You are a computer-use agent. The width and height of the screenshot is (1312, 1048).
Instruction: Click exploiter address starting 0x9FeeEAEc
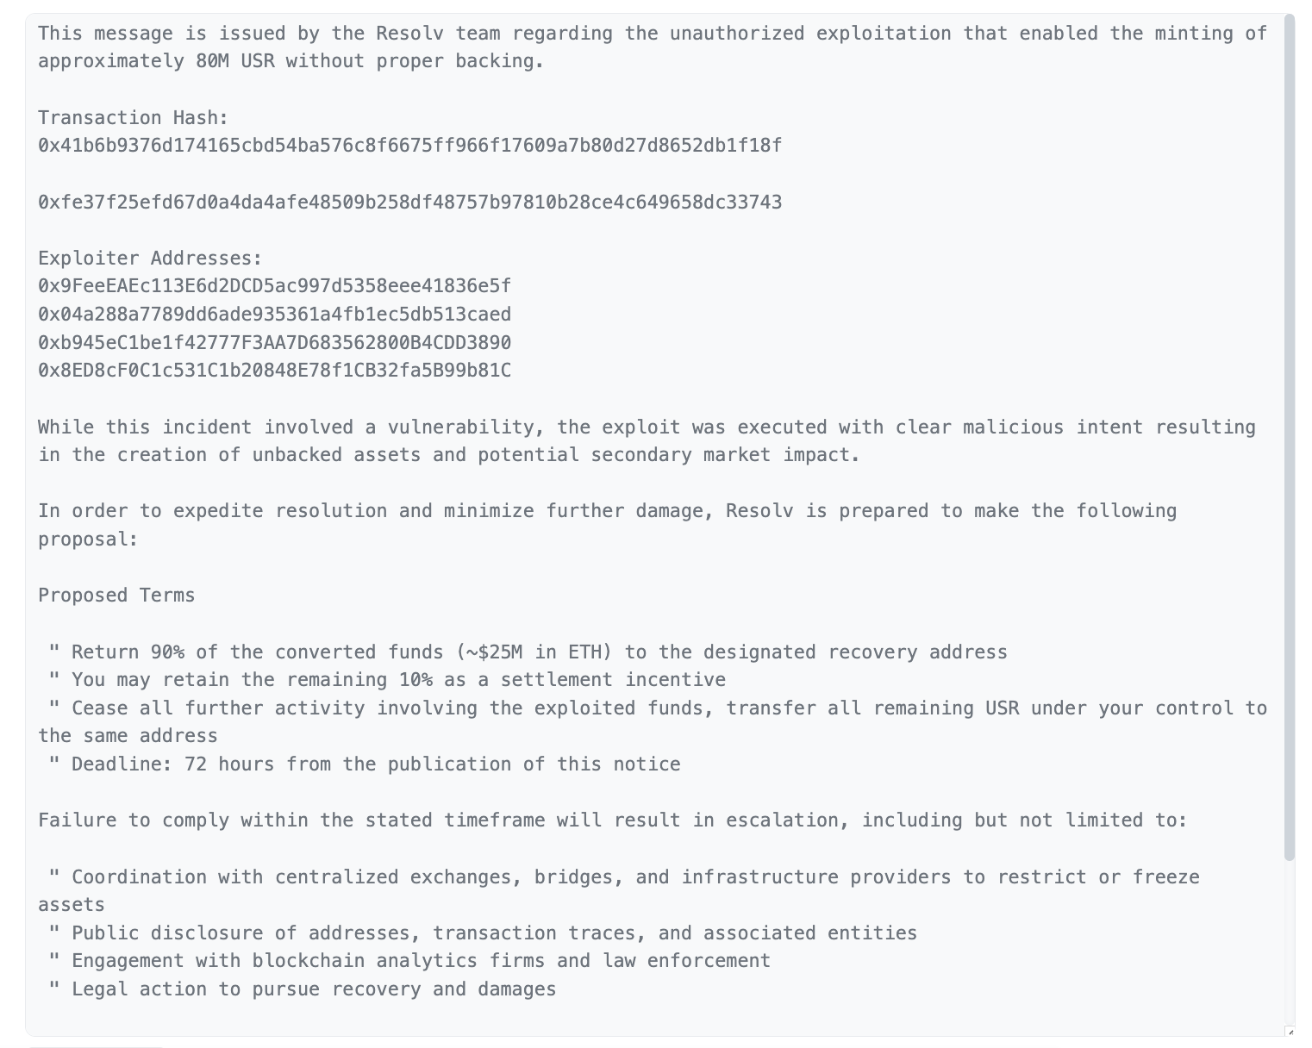click(274, 286)
